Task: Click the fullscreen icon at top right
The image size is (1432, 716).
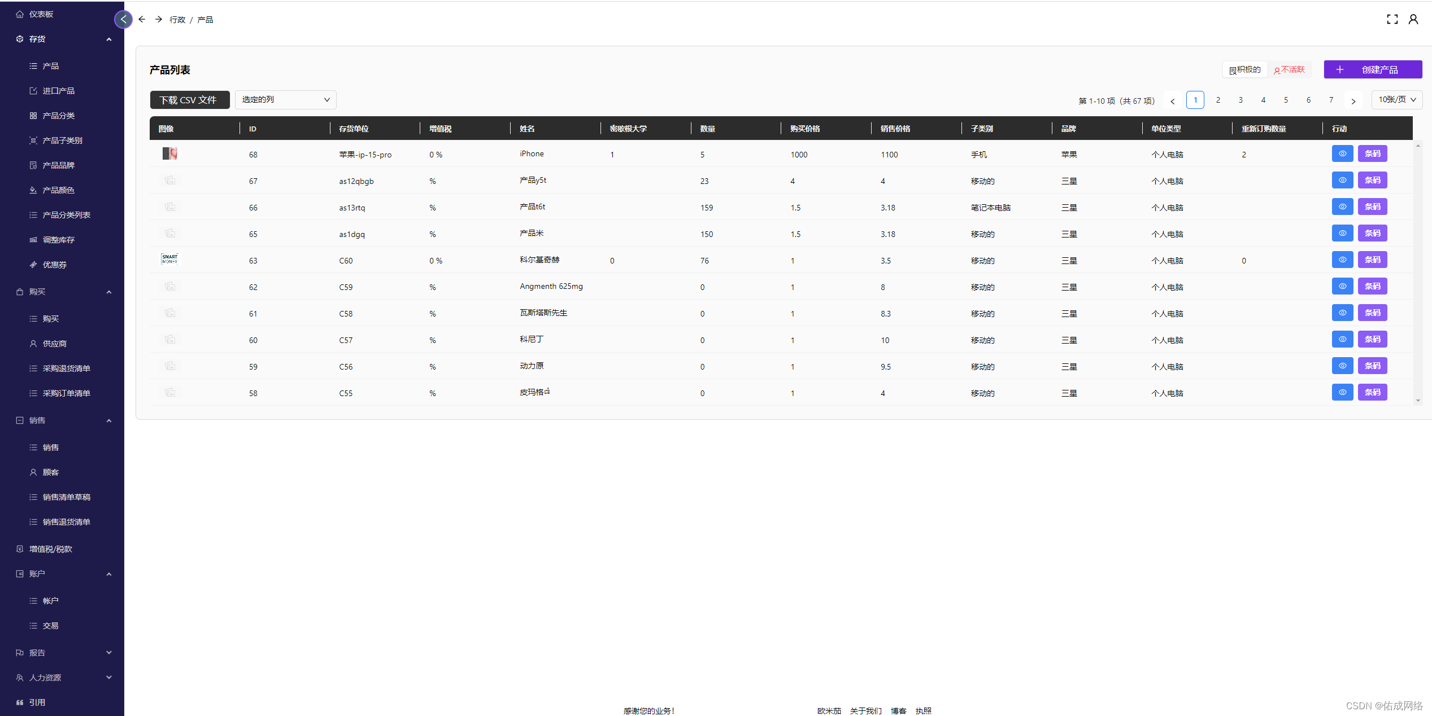Action: pyautogui.click(x=1392, y=20)
